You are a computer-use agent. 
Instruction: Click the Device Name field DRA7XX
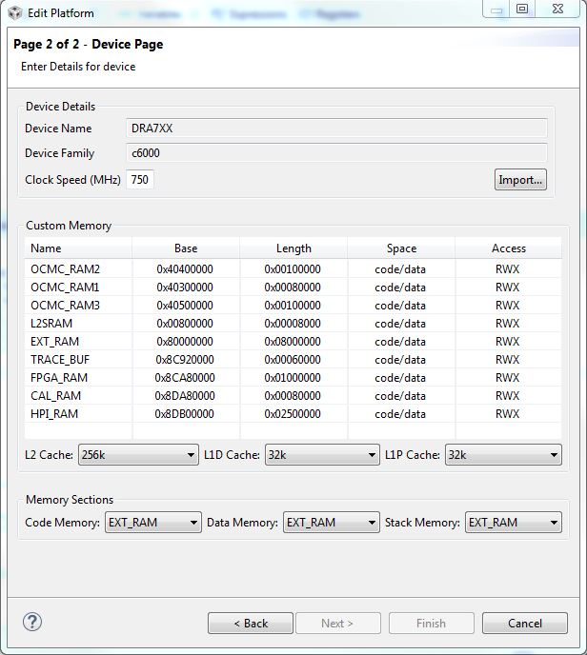[x=336, y=129]
